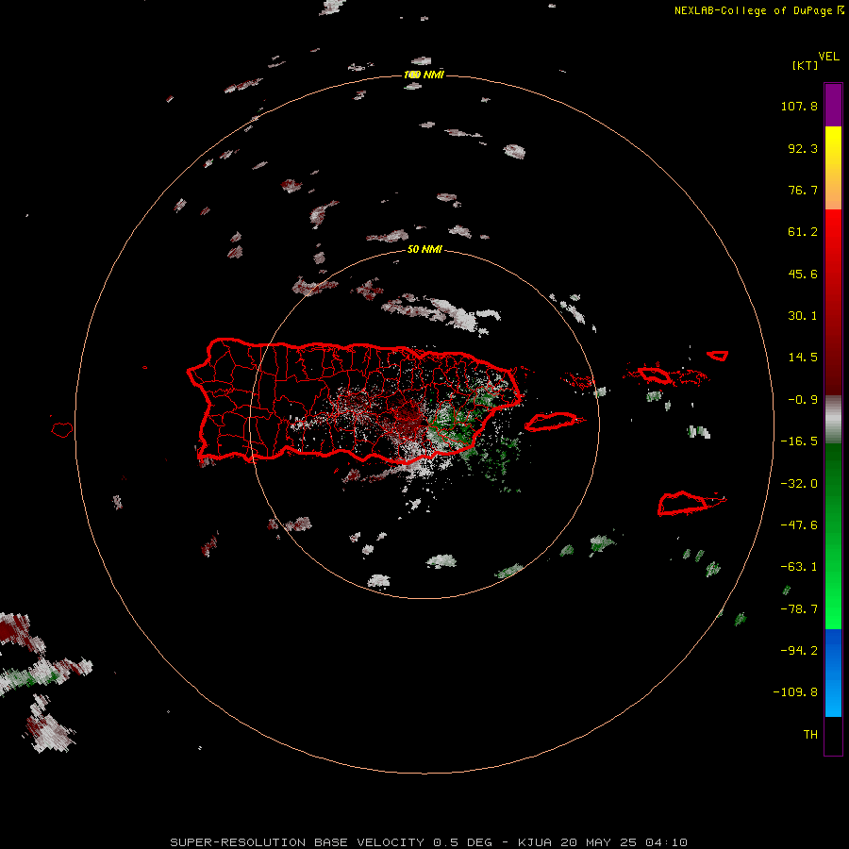
Task: Click the -109.8 velocity scale value
Action: [x=795, y=692]
